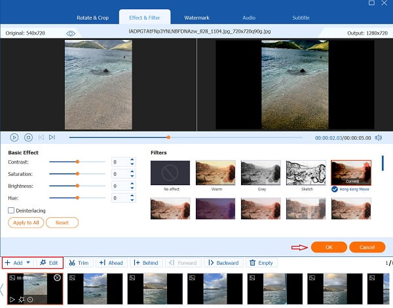Click the Forward move button
The width and height of the screenshot is (393, 308).
(183, 263)
